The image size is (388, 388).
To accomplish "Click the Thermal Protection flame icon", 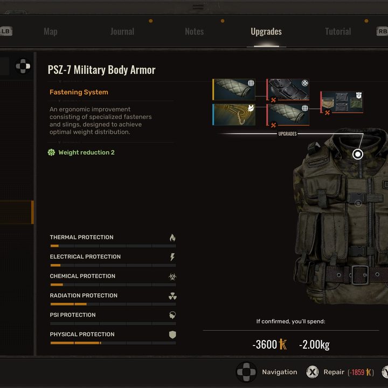I will [172, 238].
